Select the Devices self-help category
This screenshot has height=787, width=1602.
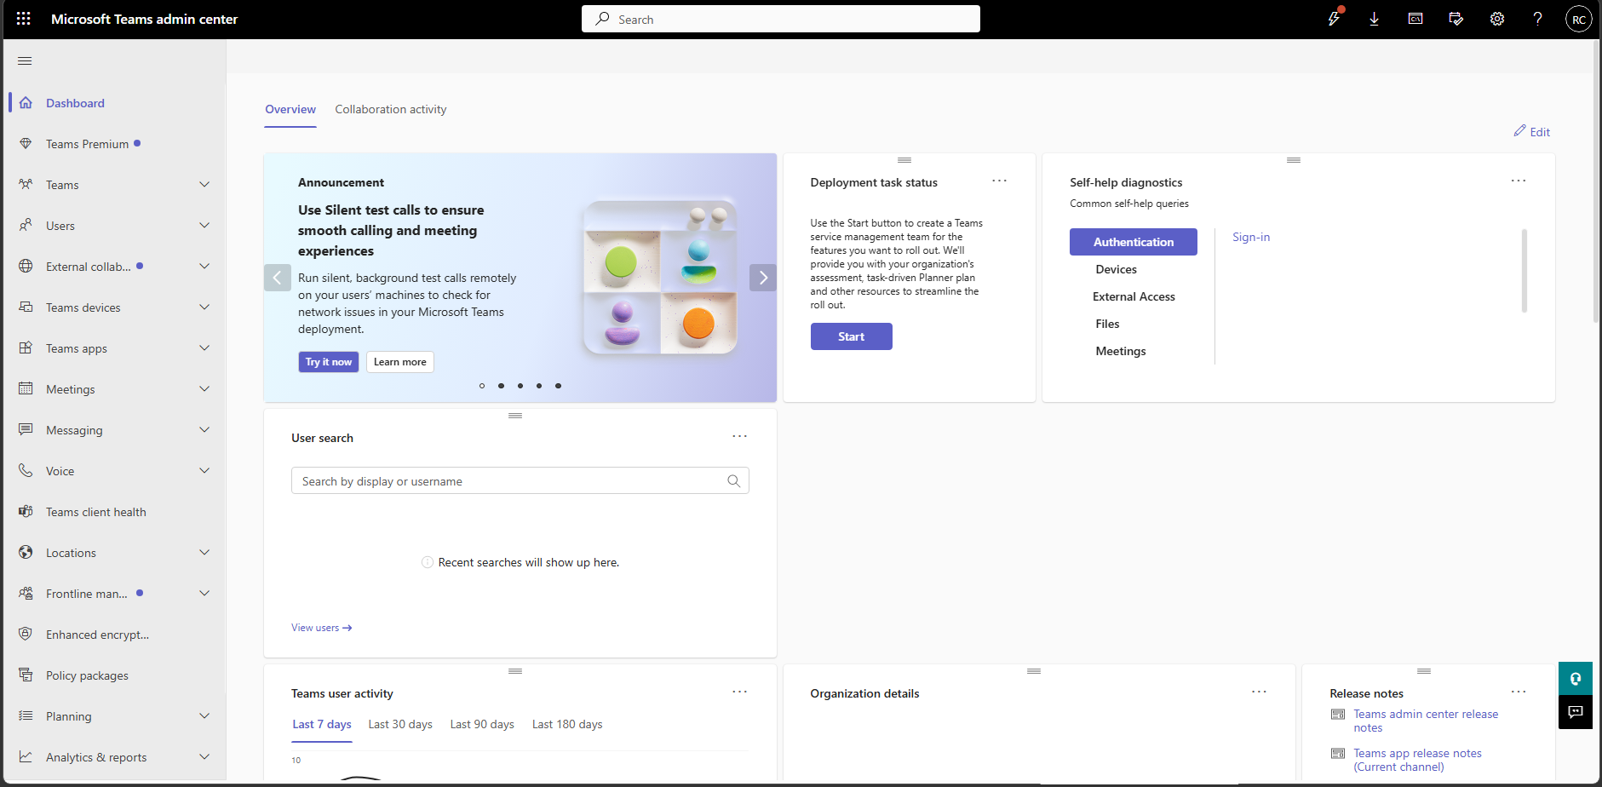point(1117,269)
